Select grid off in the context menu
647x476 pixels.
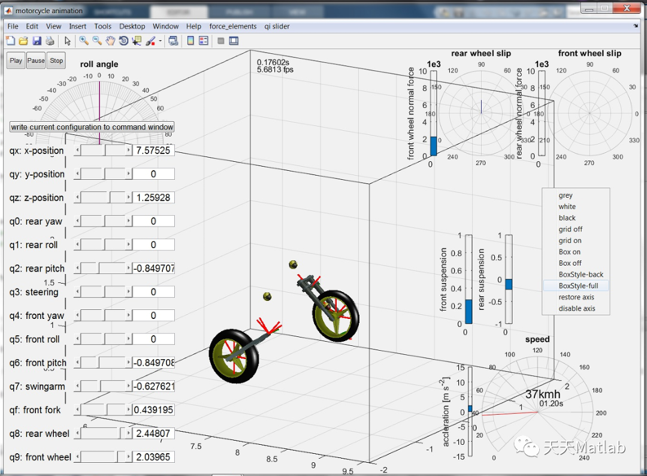pyautogui.click(x=576, y=229)
